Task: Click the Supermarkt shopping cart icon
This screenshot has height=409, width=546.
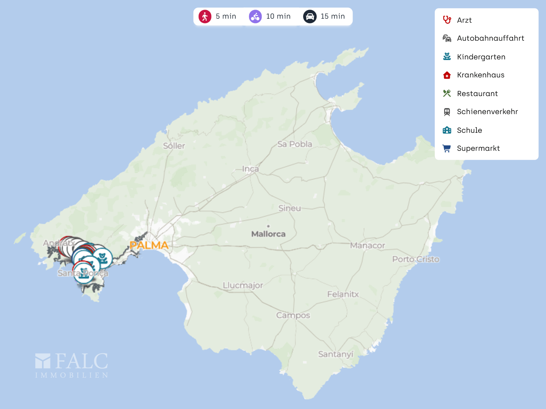Action: [447, 148]
